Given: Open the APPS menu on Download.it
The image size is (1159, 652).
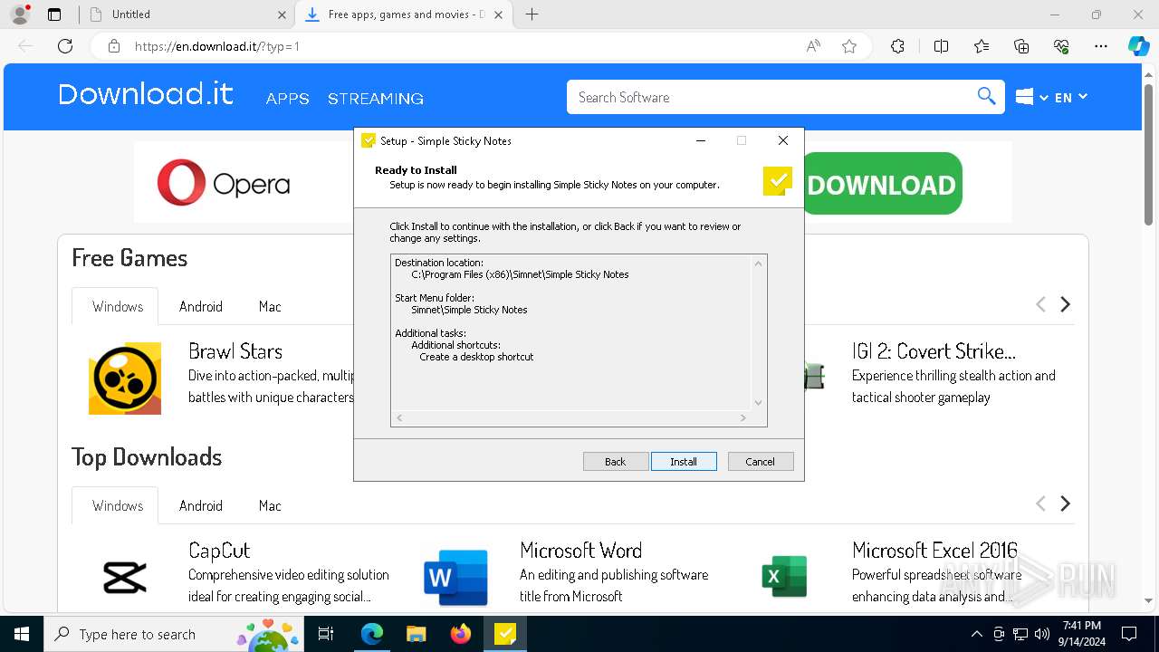Looking at the screenshot, I should (288, 99).
